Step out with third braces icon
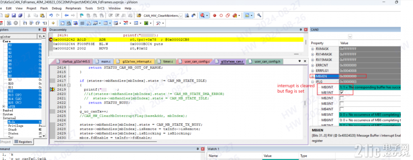Viewport: 413px width, 160px height. coord(39,23)
